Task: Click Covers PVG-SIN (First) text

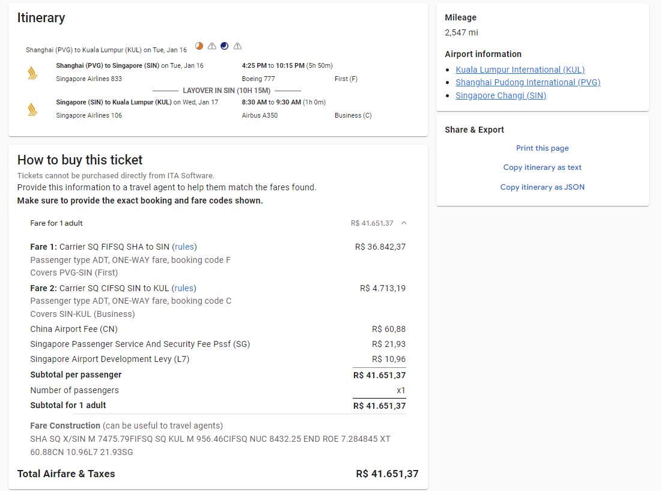Action: [74, 273]
